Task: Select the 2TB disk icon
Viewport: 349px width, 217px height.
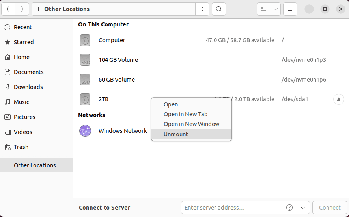Action: coord(85,99)
